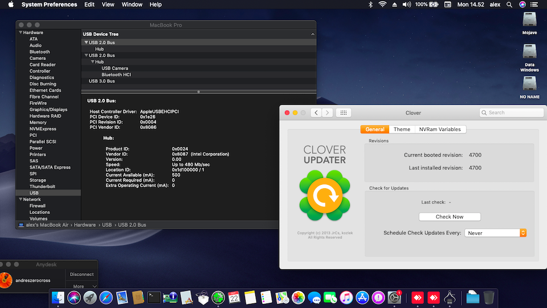This screenshot has height=308, width=547.
Task: Click the eject icon in menu bar
Action: [394, 5]
